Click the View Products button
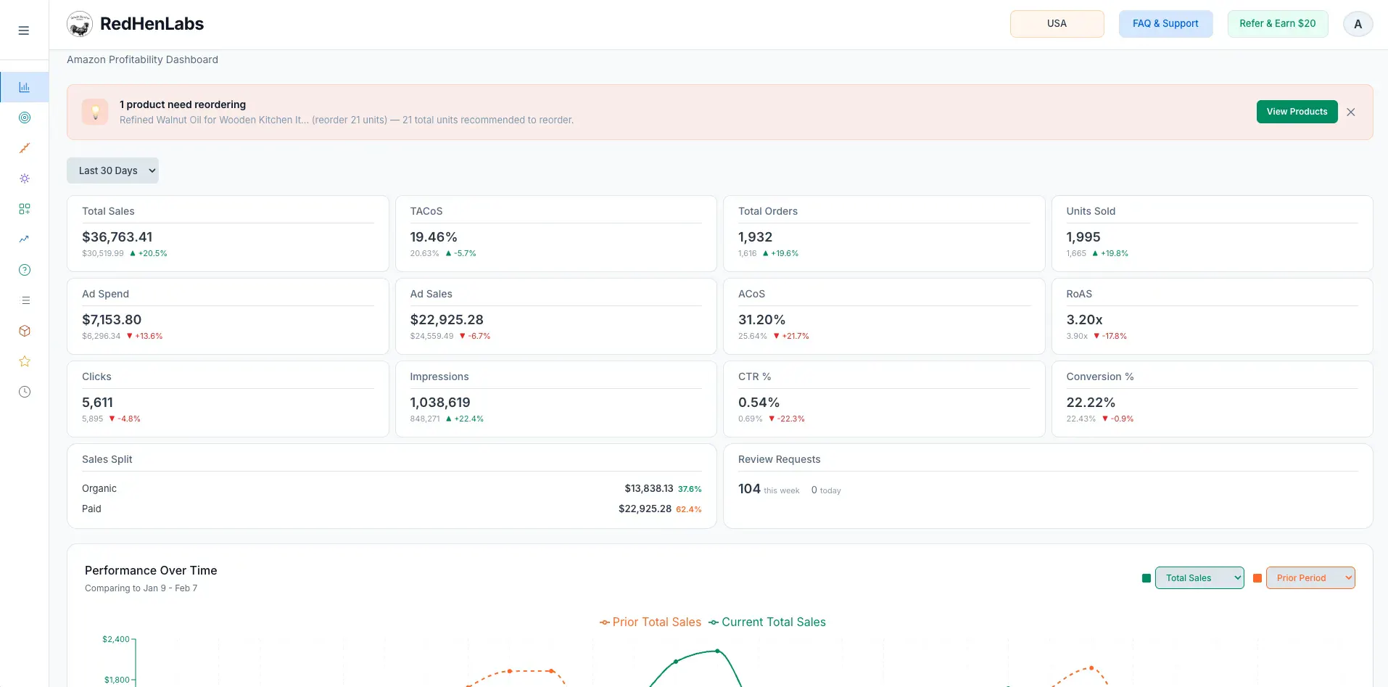1388x687 pixels. coord(1297,112)
